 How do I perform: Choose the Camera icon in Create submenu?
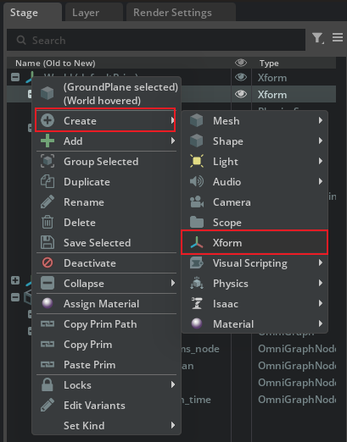coord(197,202)
